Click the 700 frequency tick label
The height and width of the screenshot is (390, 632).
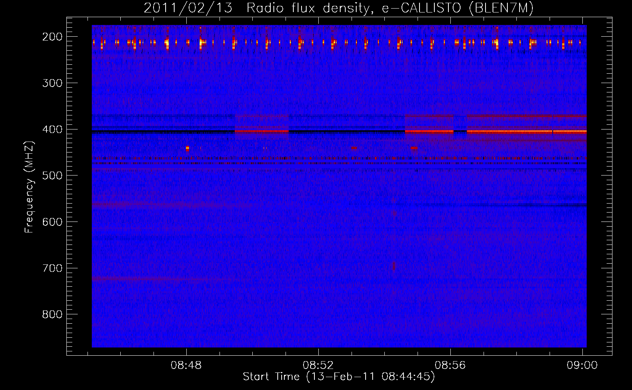point(52,268)
